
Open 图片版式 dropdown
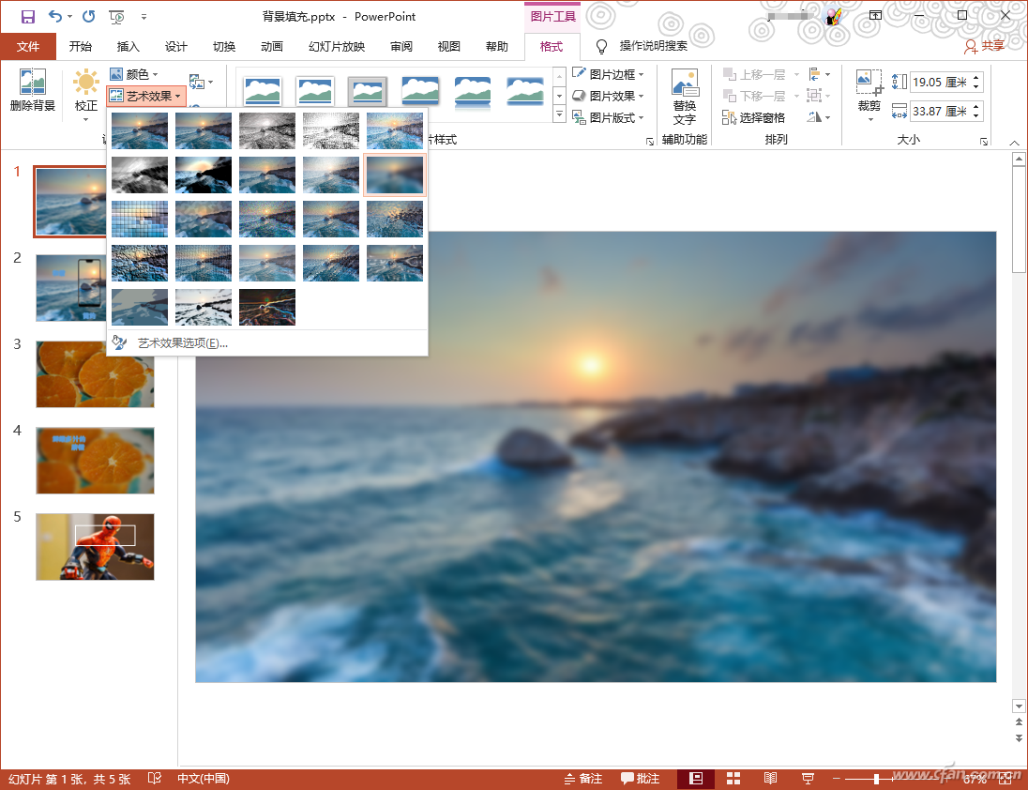click(x=608, y=117)
